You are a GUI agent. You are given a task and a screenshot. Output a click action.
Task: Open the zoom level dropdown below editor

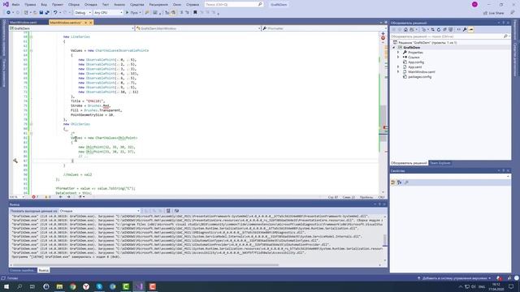coord(17,197)
